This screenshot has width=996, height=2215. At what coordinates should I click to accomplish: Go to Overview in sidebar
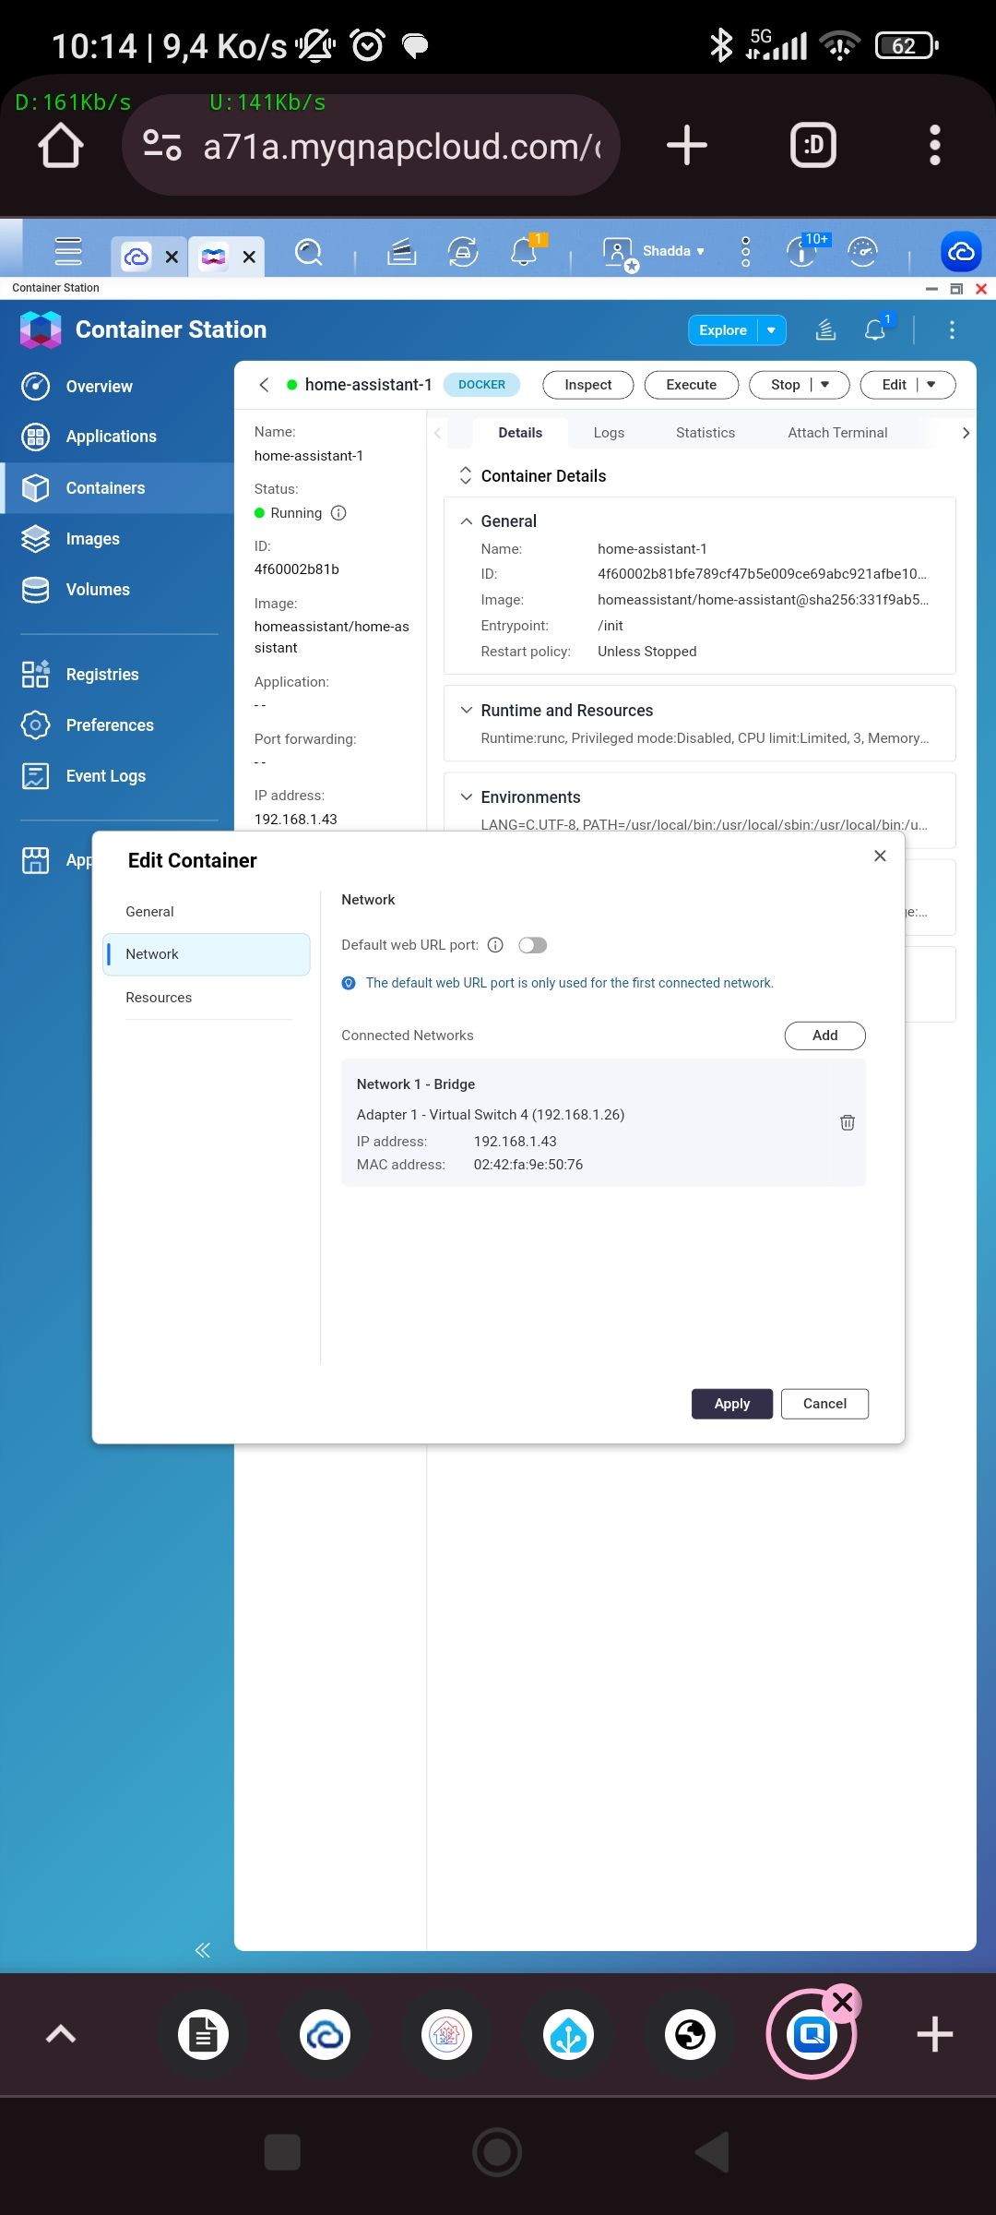tap(118, 387)
